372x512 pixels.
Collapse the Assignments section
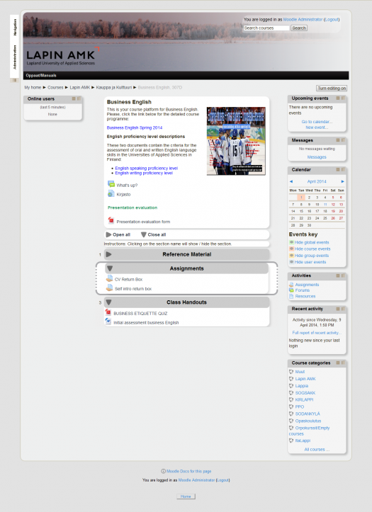pyautogui.click(x=110, y=268)
